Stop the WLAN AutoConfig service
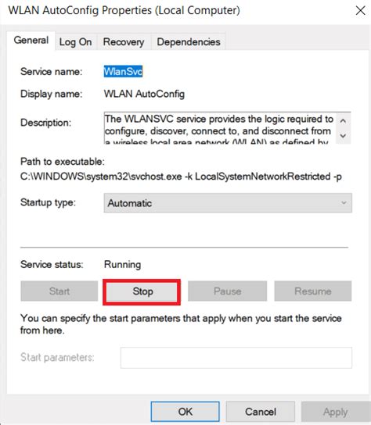 (x=142, y=291)
